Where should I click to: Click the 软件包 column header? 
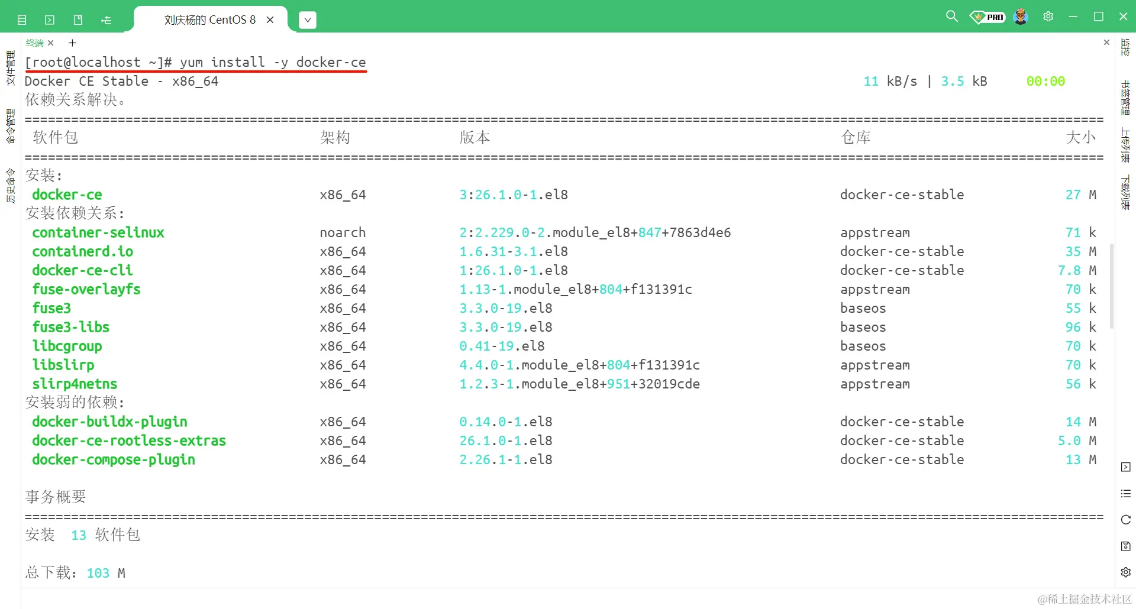tap(56, 137)
